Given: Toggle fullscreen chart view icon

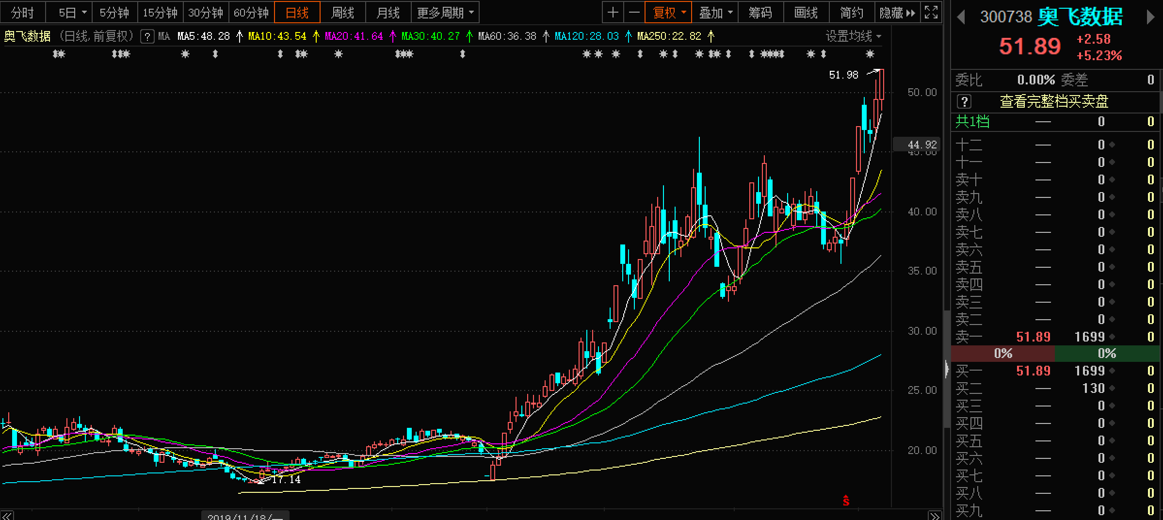Looking at the screenshot, I should [x=931, y=12].
